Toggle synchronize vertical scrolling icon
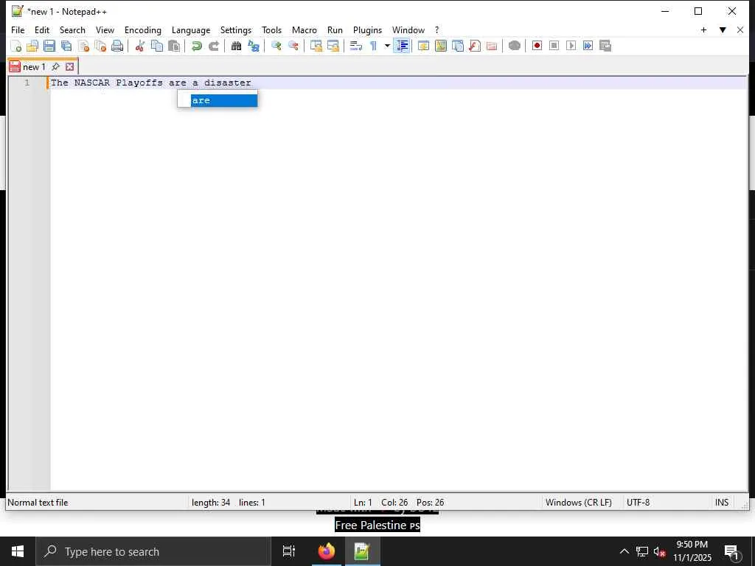The width and height of the screenshot is (755, 566). pyautogui.click(x=316, y=46)
